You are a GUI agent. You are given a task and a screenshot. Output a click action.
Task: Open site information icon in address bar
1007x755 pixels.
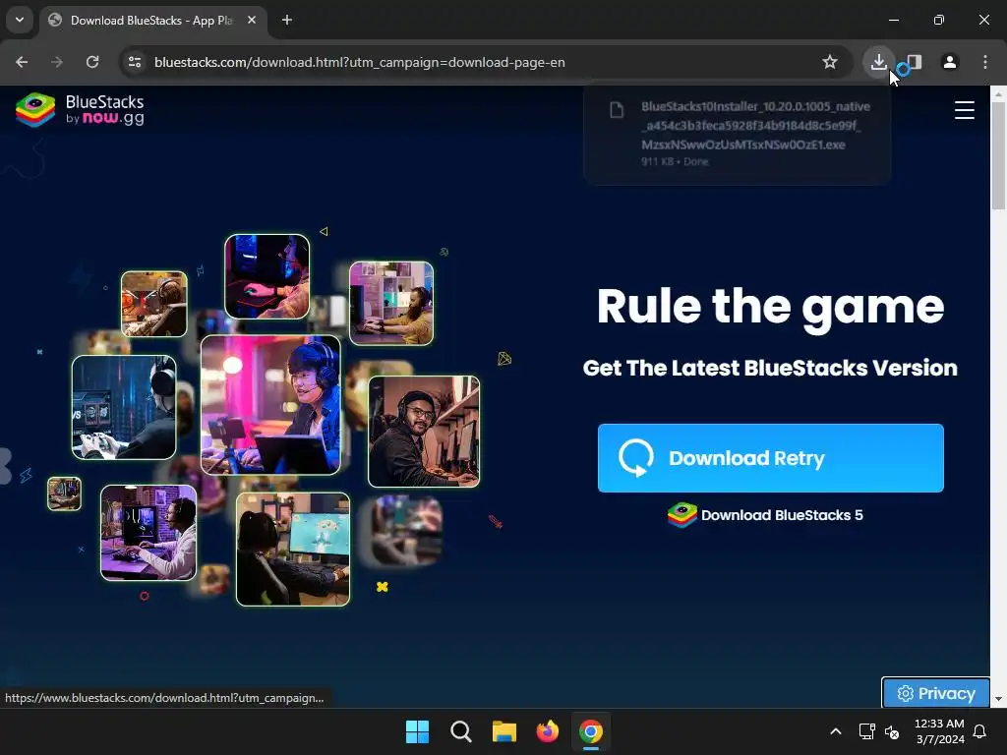[x=135, y=62]
